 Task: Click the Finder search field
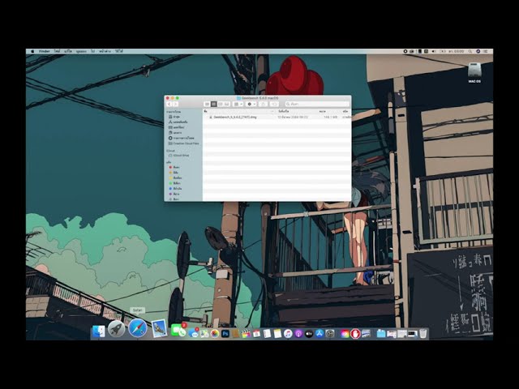[317, 104]
